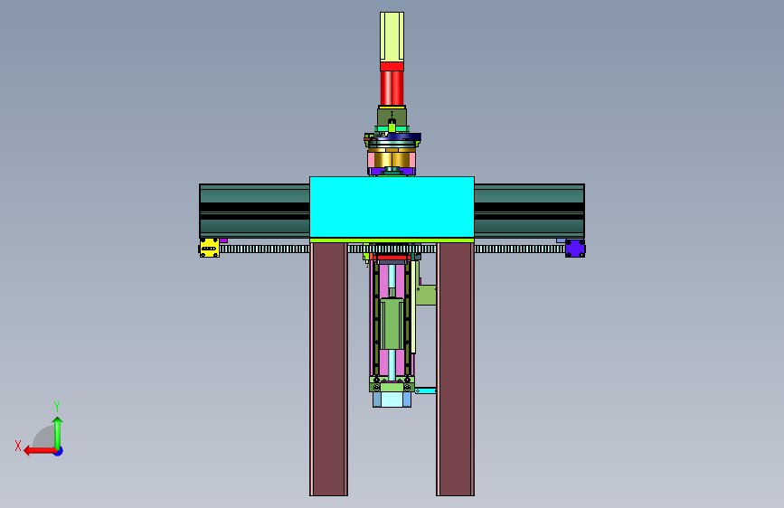Select the red cylinder below the yellow motor

point(392,88)
